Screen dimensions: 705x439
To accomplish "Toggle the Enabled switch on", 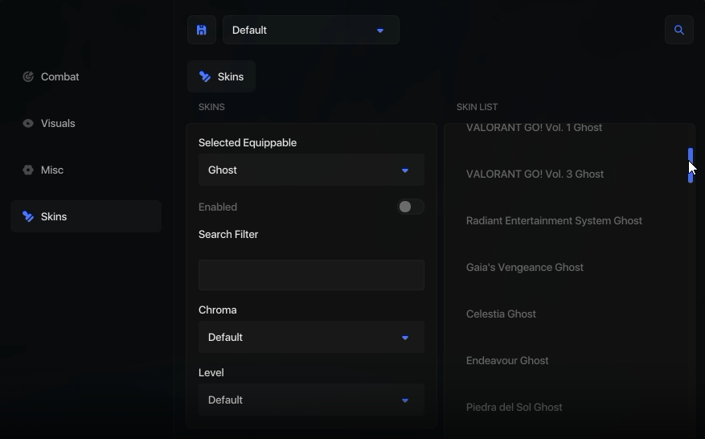I will point(411,207).
